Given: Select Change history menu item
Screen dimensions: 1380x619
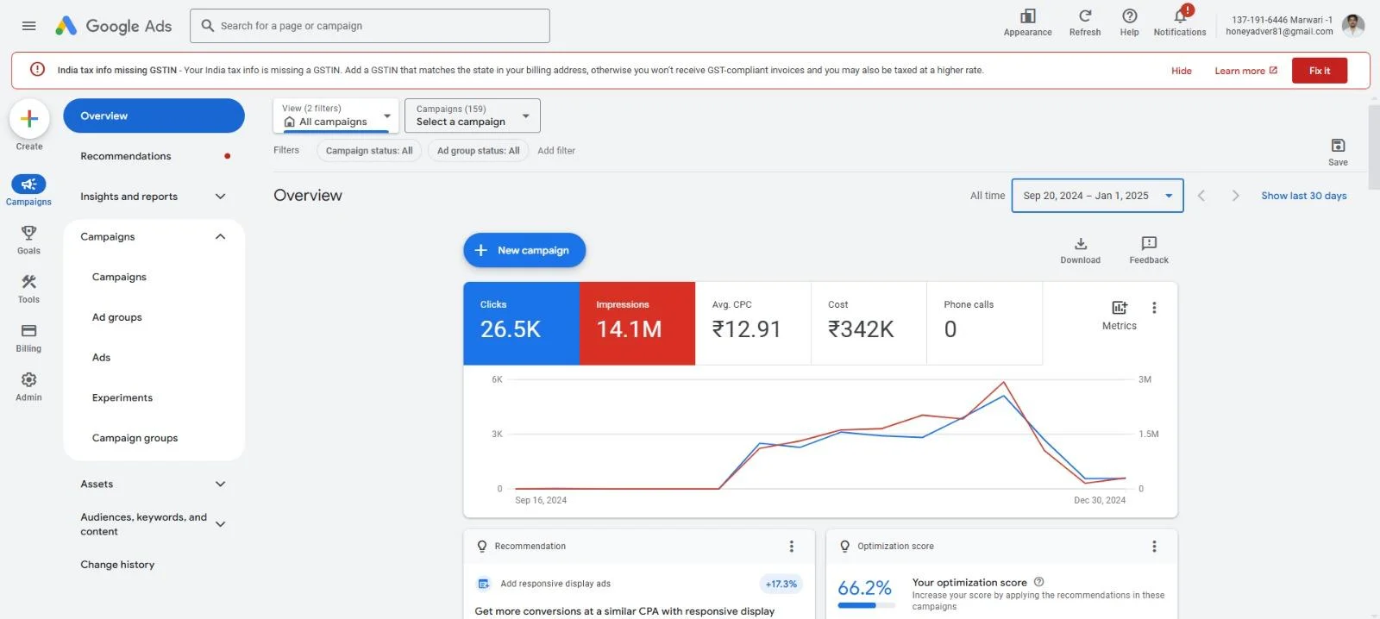Looking at the screenshot, I should (117, 565).
